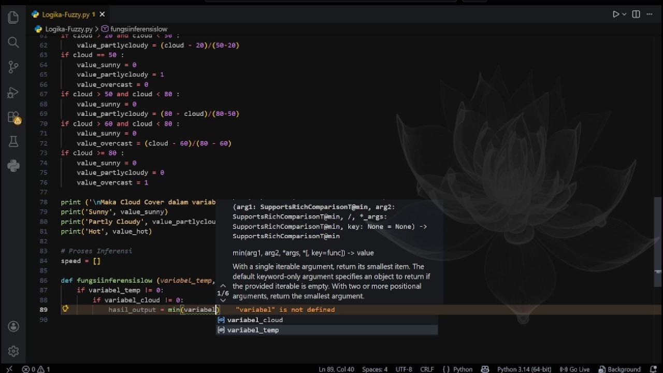Run the Python file with the play icon
The width and height of the screenshot is (663, 373).
[616, 15]
